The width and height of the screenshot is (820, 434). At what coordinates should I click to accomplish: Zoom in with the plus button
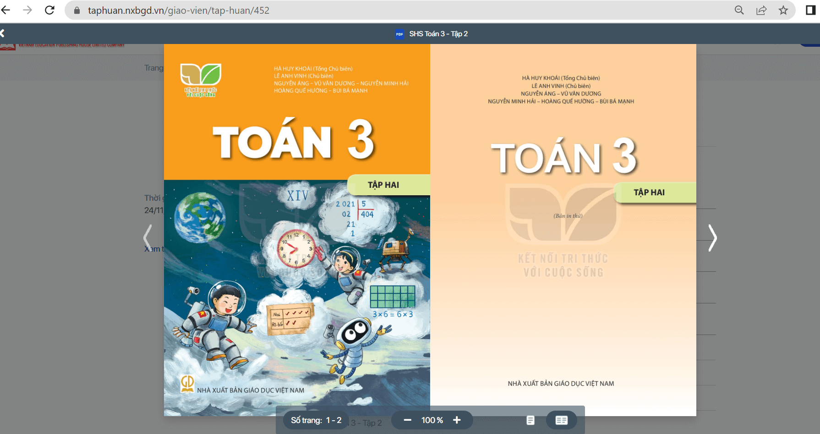(457, 420)
